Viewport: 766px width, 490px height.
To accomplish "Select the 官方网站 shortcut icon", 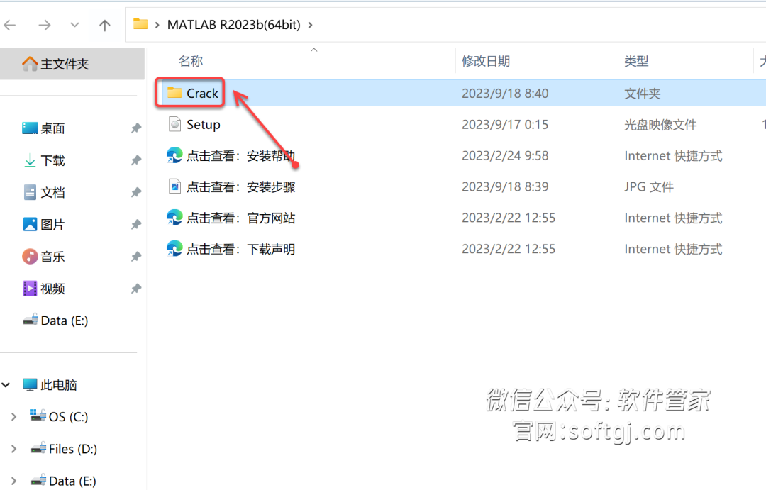I will (174, 218).
